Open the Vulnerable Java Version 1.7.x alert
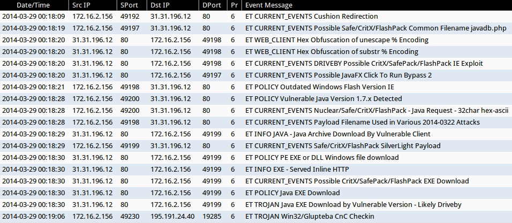Screen dimensions: 512x223 (x=323, y=99)
